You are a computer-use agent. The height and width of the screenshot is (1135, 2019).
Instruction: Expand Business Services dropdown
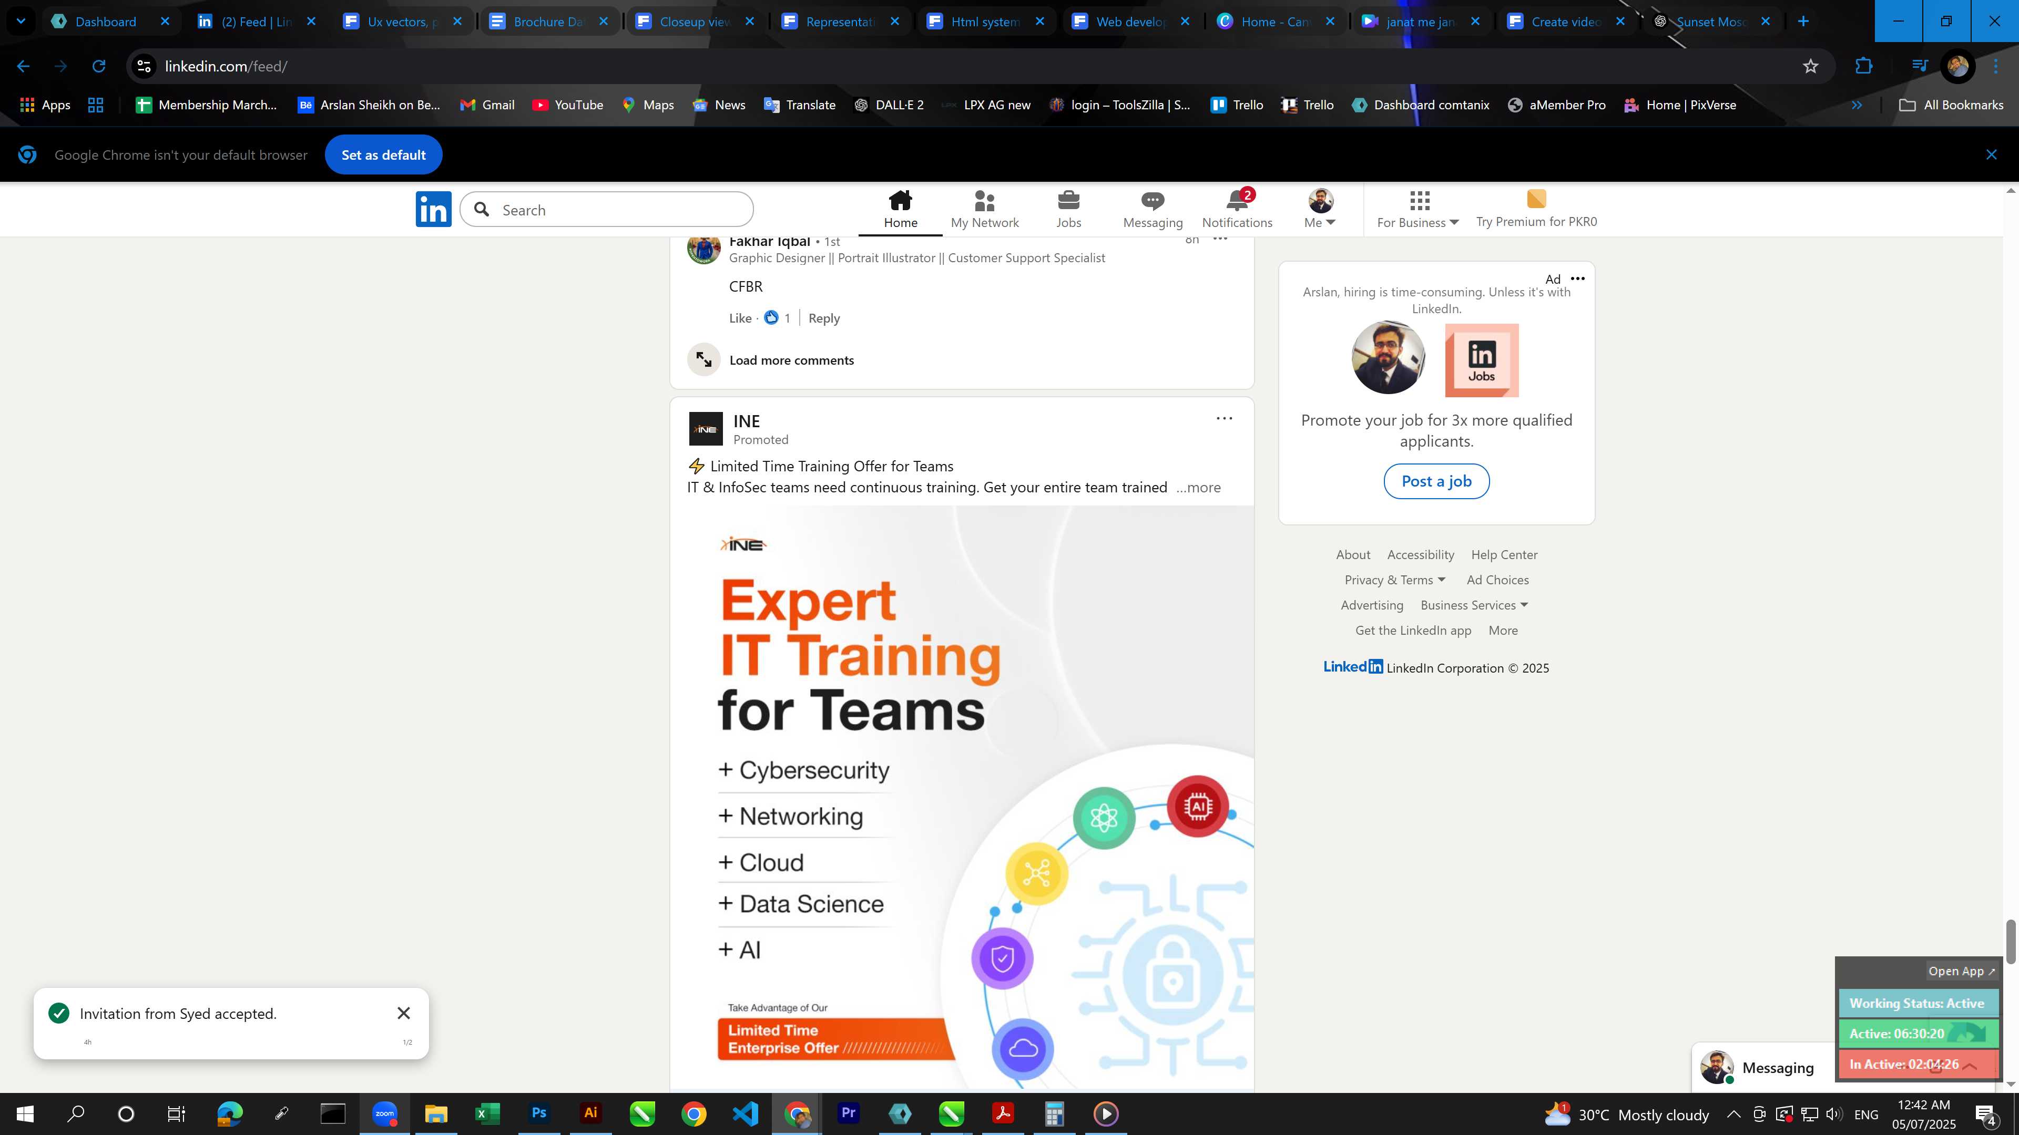click(x=1473, y=605)
